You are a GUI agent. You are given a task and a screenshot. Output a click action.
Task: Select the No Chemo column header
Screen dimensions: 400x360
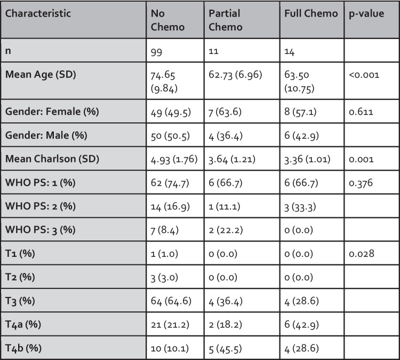click(x=175, y=20)
